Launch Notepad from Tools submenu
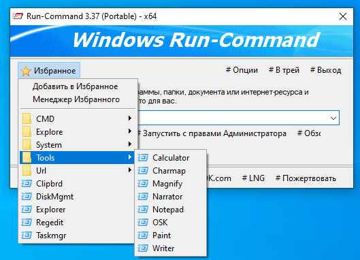Viewport: 360px width, 260px height. point(171,209)
